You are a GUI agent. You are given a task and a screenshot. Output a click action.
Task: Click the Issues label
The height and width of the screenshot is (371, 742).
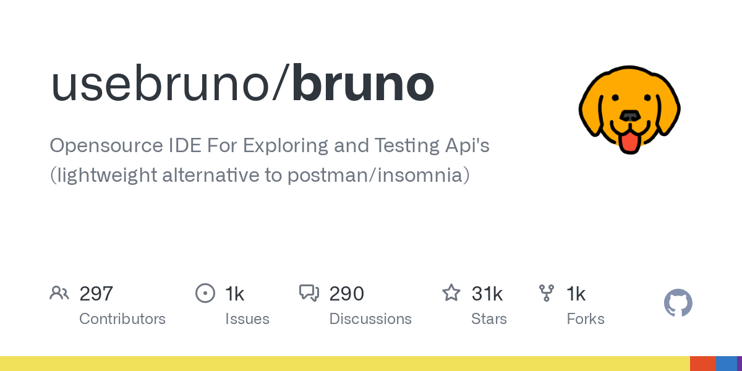[x=247, y=319]
